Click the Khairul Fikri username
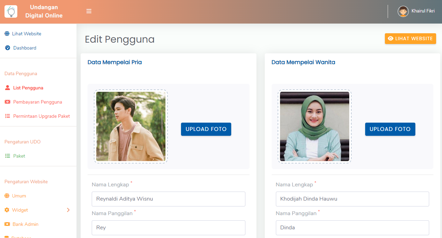This screenshot has height=238, width=442. 423,11
